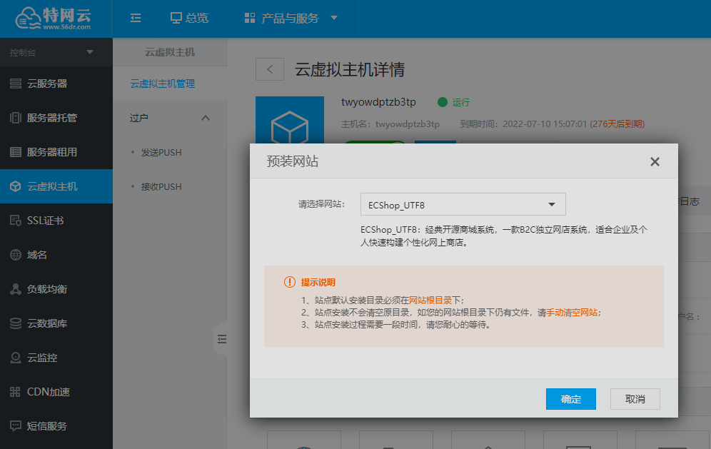
Task: Click the 确定 confirm button
Action: [571, 399]
